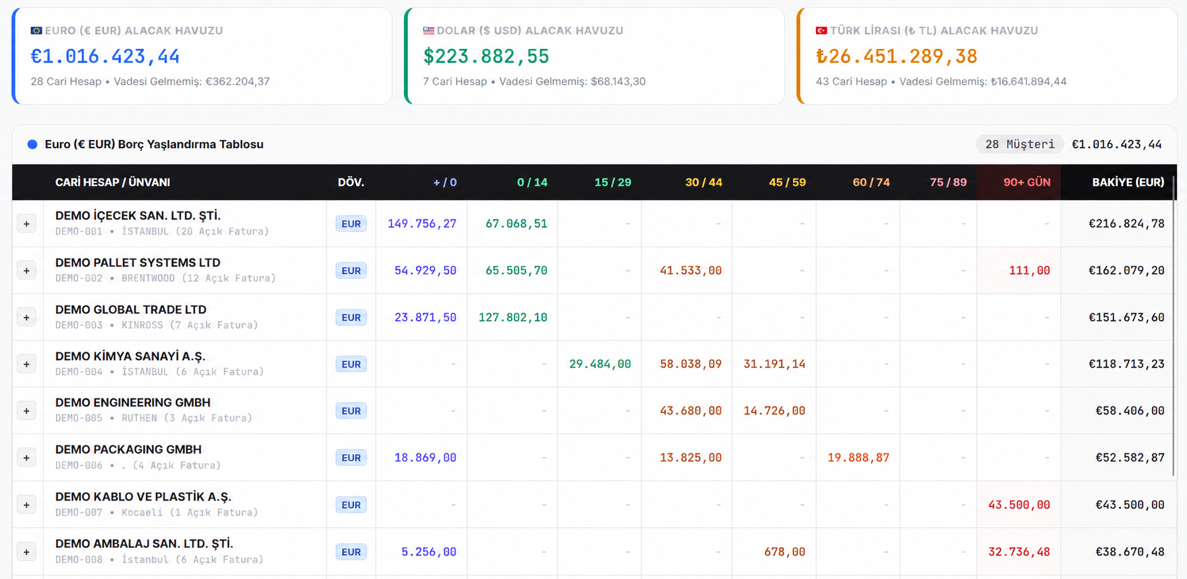Sort by 45 / 59 column header

point(788,182)
